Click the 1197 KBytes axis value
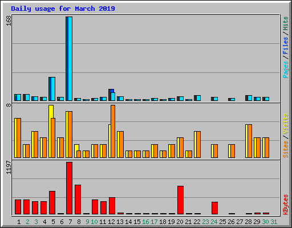The width and height of the screenshot is (292, 228). [9, 167]
